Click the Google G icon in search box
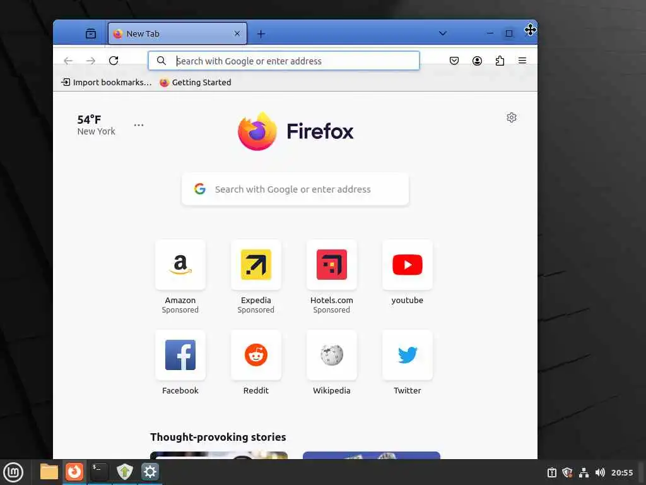 point(200,189)
